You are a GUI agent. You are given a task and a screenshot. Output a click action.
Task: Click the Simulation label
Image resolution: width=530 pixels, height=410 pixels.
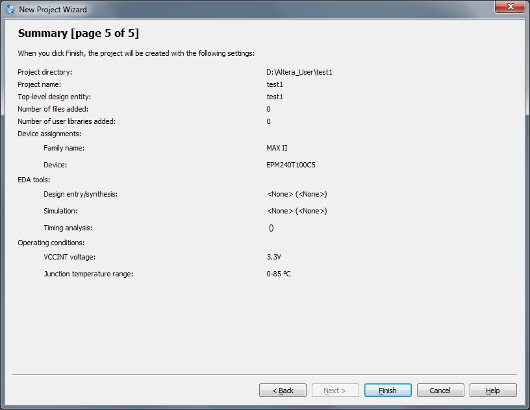pos(60,211)
